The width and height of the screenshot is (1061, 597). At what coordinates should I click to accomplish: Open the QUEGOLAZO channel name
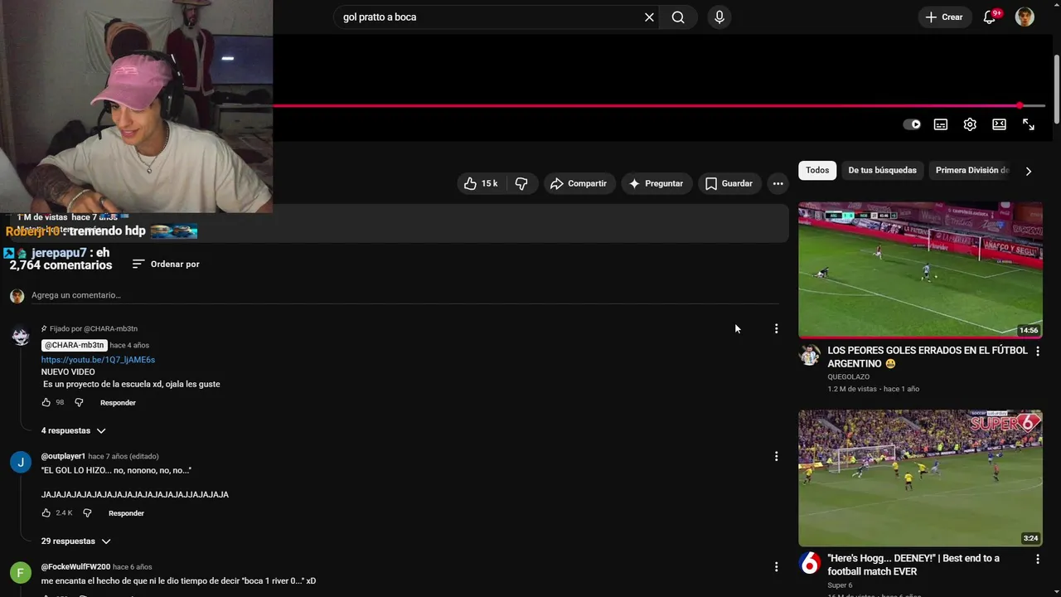(x=850, y=376)
